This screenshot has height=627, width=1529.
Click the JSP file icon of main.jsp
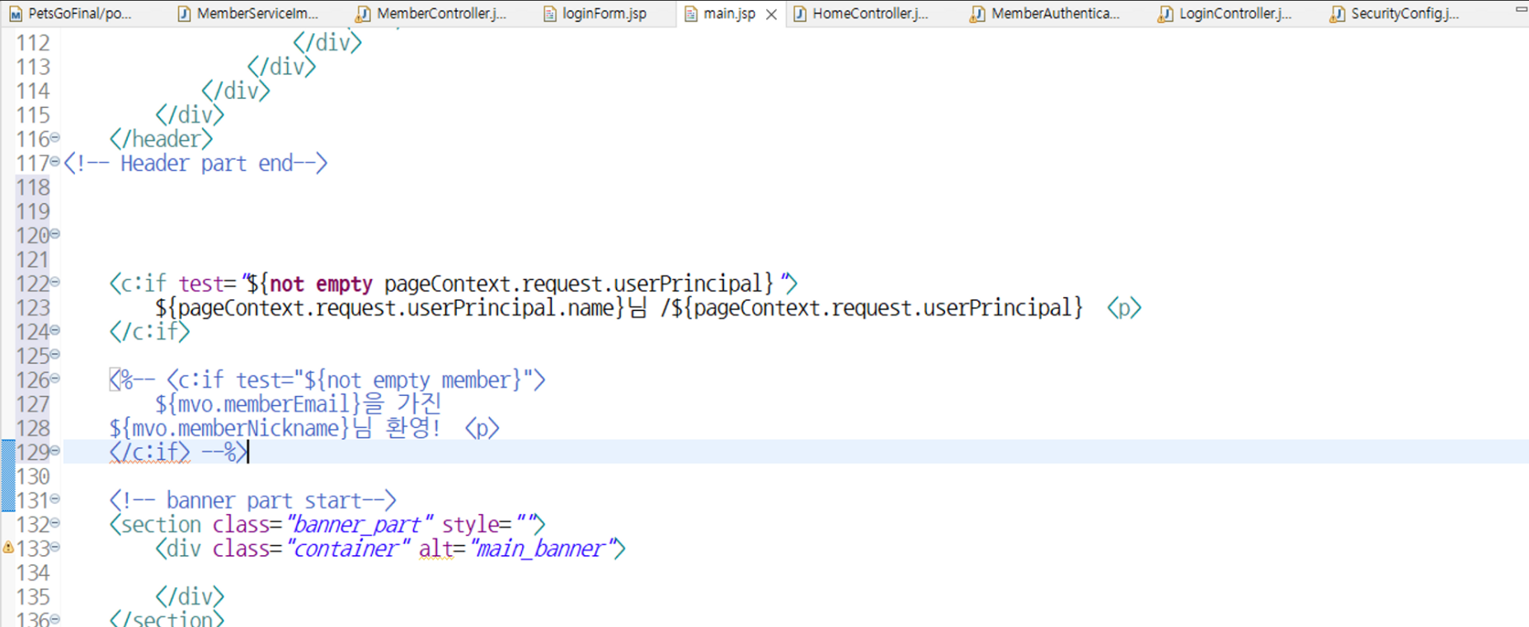pyautogui.click(x=691, y=14)
